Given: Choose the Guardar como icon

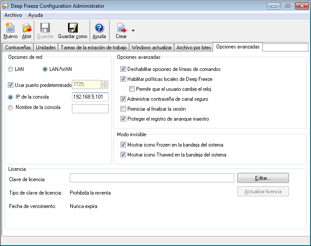Looking at the screenshot, I should (73, 28).
